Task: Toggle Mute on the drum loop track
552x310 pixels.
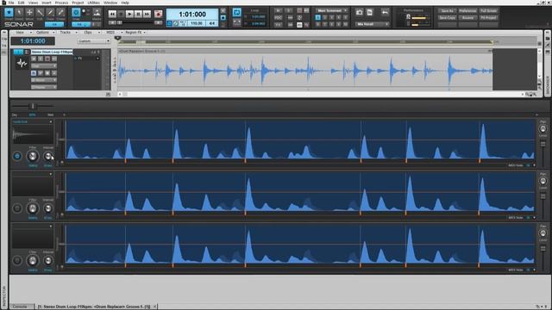Action: pyautogui.click(x=34, y=59)
